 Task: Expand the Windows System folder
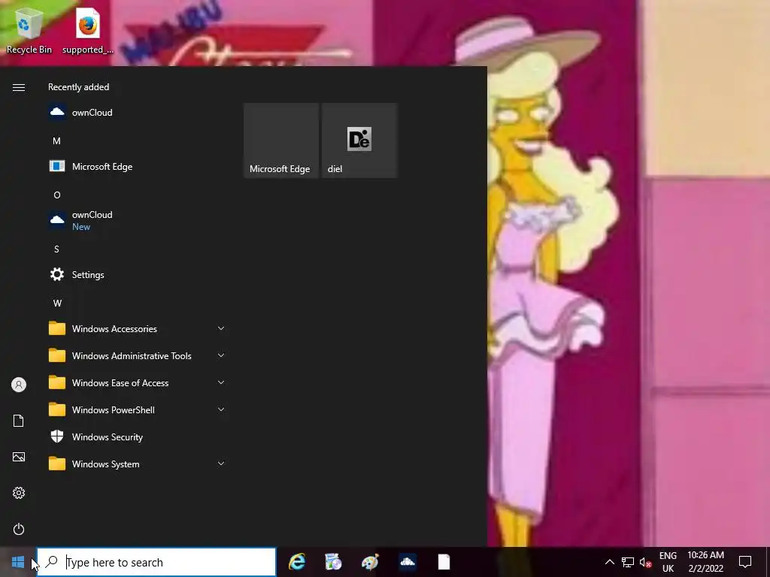point(137,464)
